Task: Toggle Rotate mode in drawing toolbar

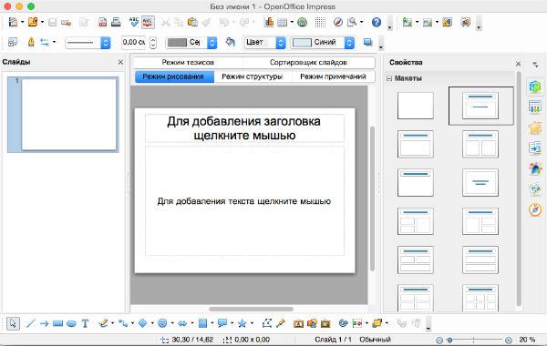Action: (344, 323)
